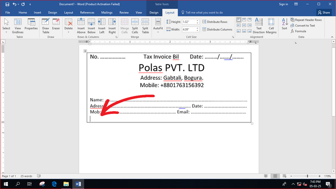Switch to the Mailings tab
The width and height of the screenshot is (336, 189).
(107, 13)
